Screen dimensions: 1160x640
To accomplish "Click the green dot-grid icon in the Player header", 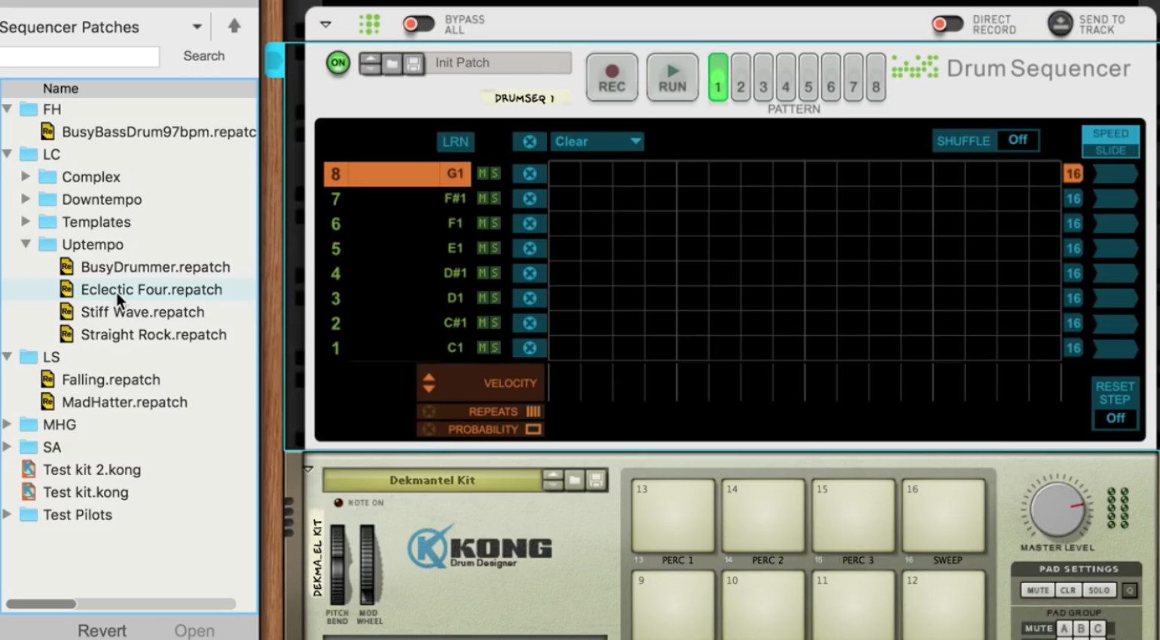I will [x=369, y=24].
